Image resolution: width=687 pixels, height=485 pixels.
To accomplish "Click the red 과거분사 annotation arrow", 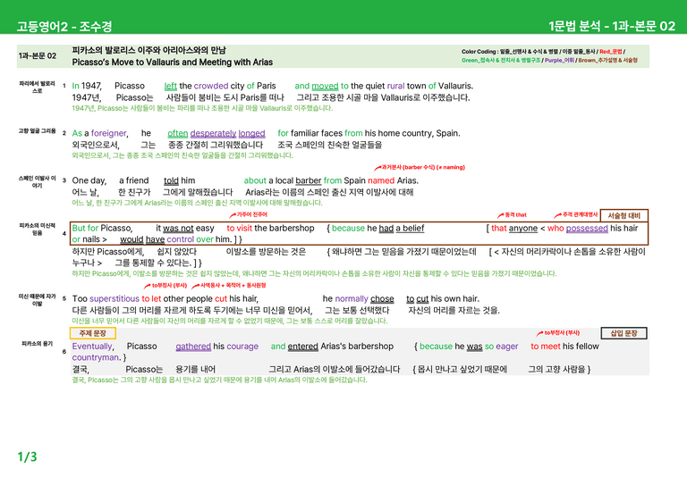I will (377, 168).
